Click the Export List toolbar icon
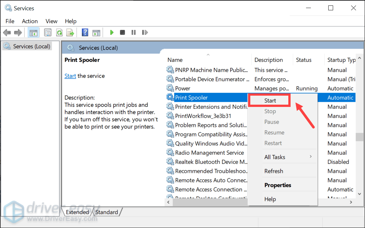The width and height of the screenshot is (365, 228). [x=70, y=33]
